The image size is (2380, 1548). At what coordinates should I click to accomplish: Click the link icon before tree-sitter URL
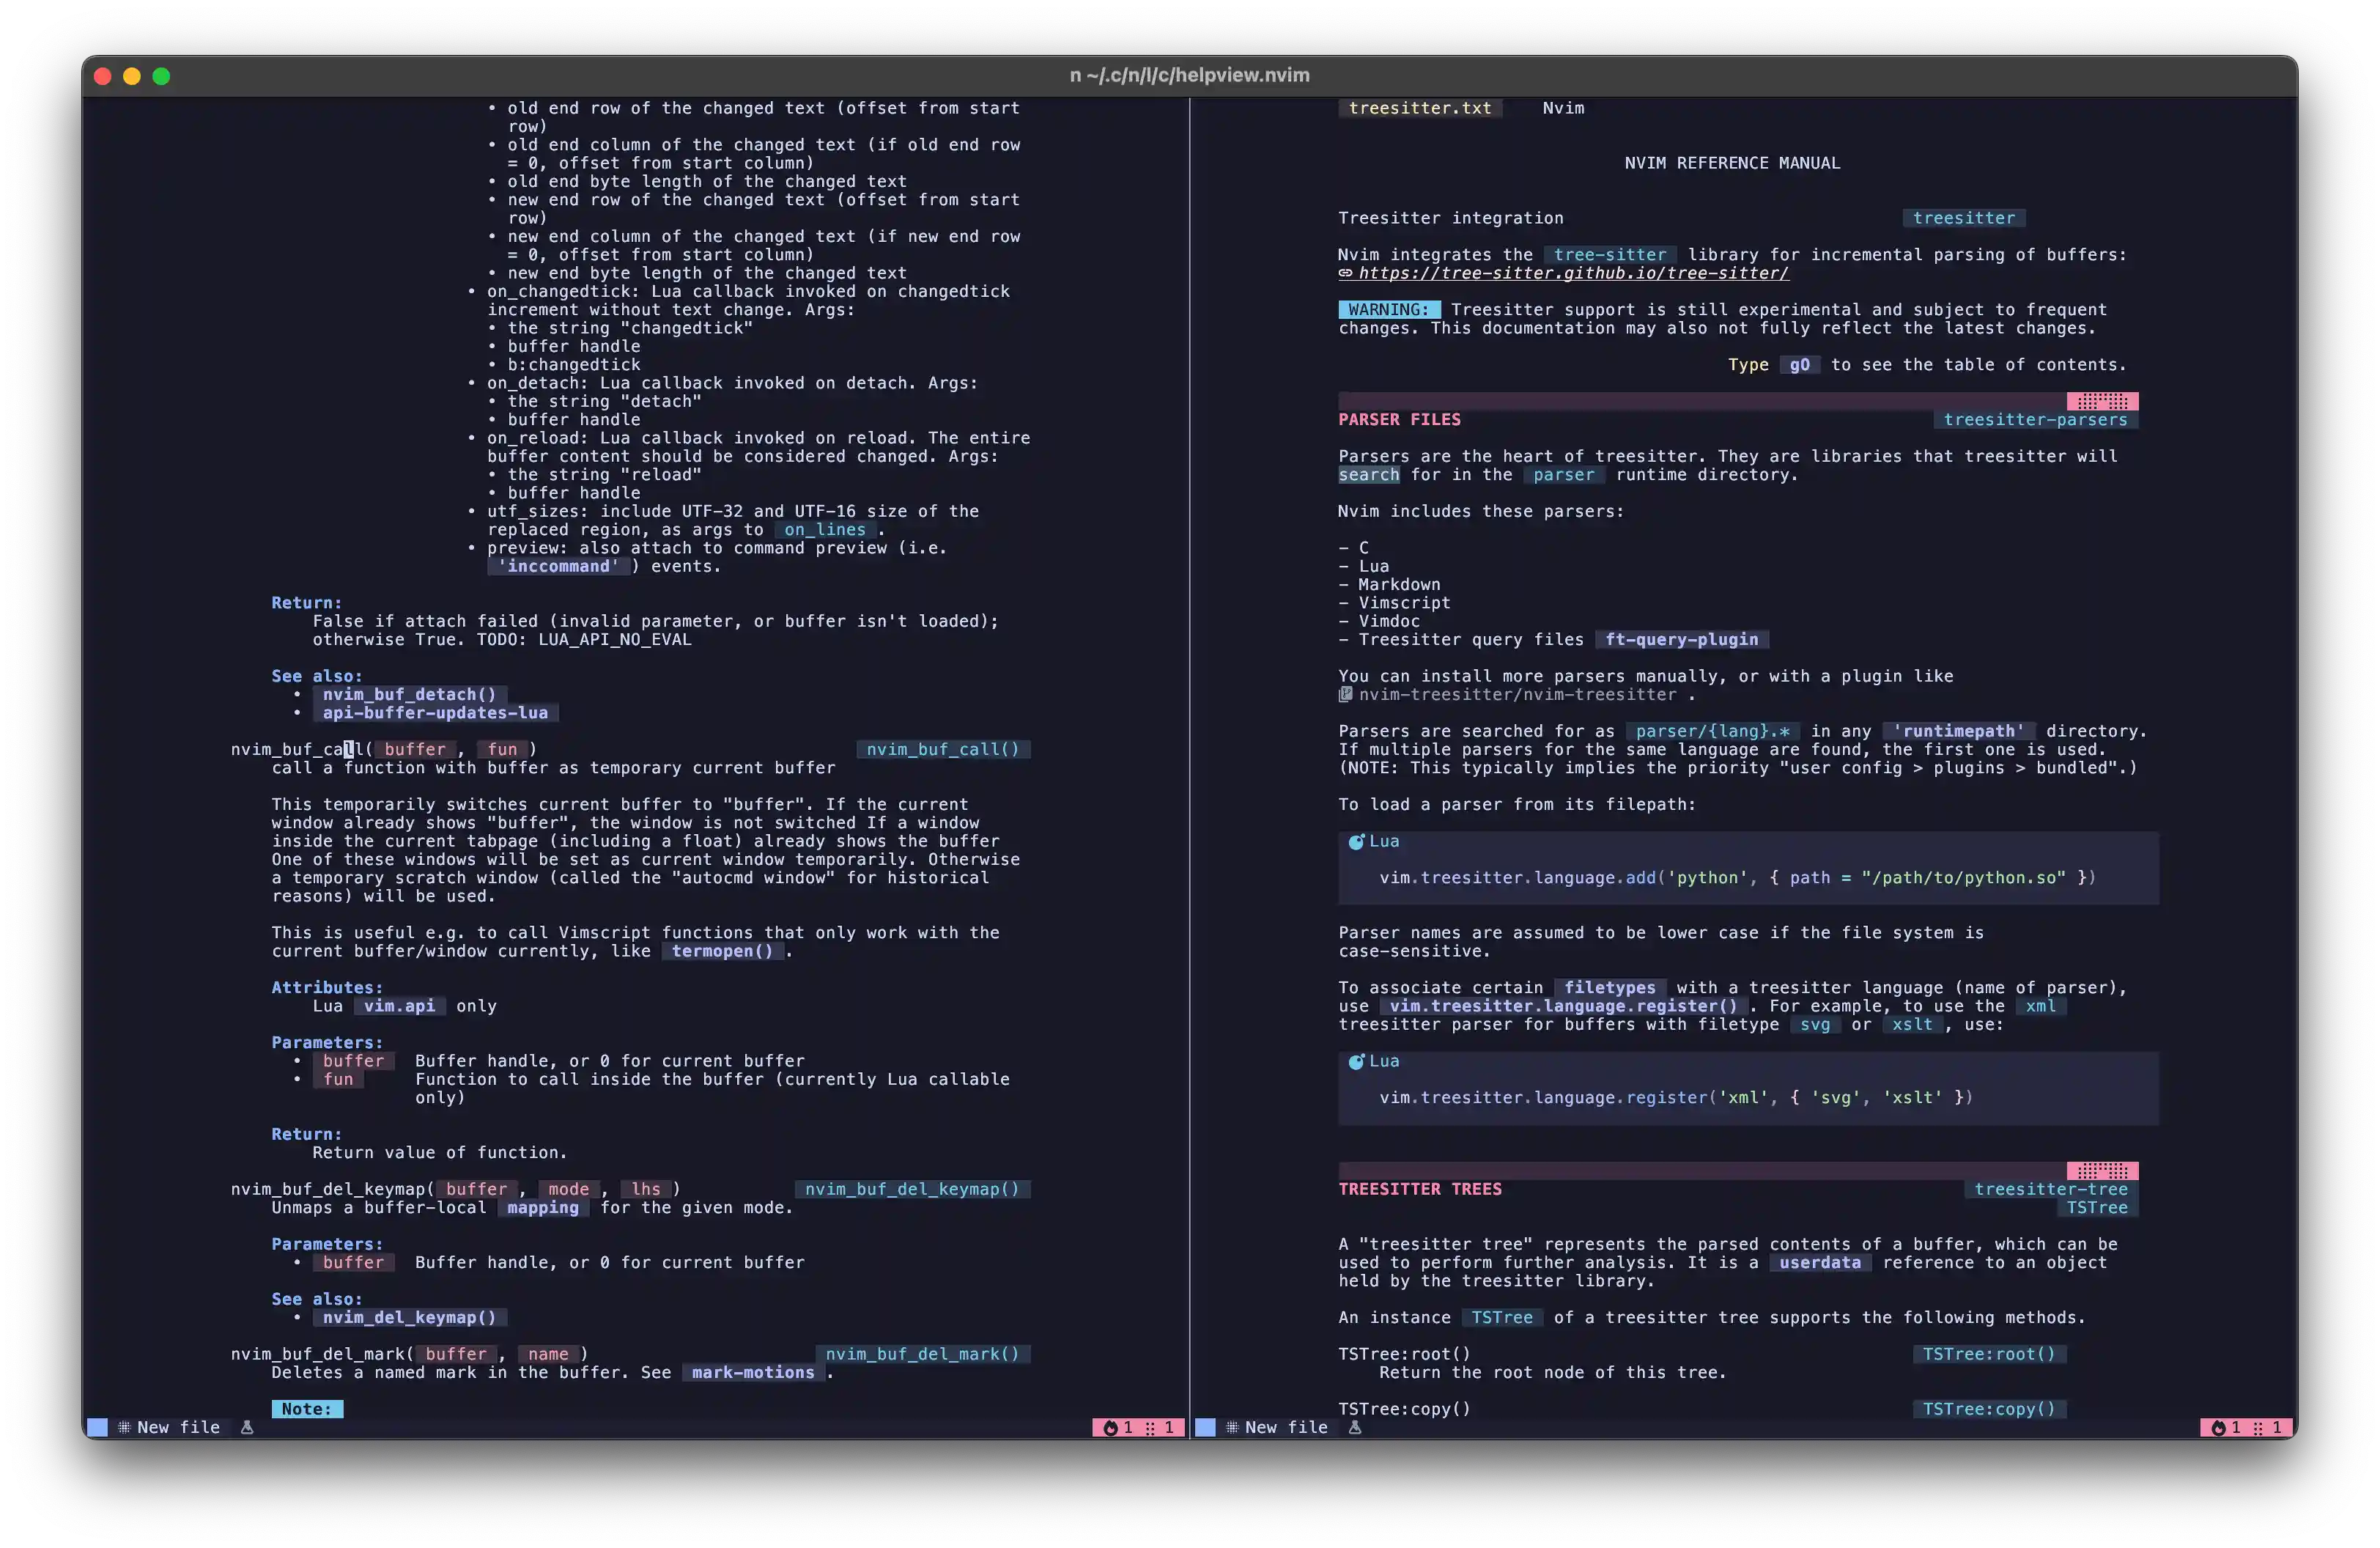1346,273
